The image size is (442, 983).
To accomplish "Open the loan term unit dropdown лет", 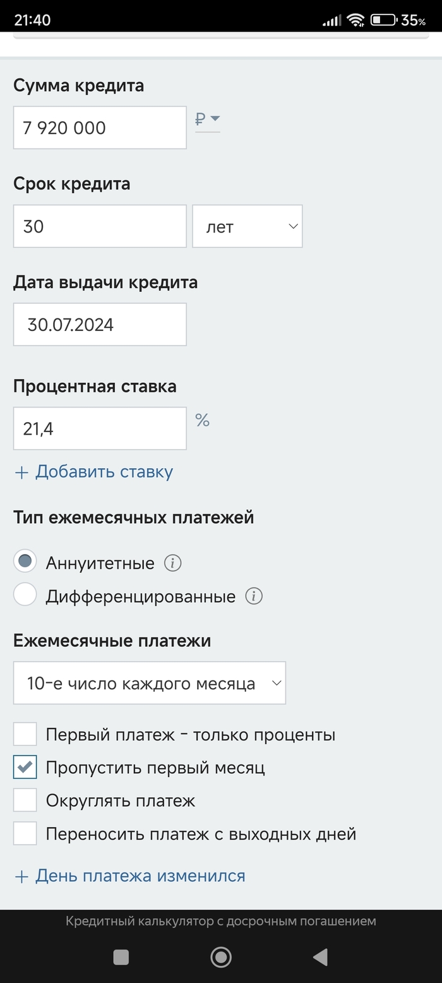I will 247,226.
